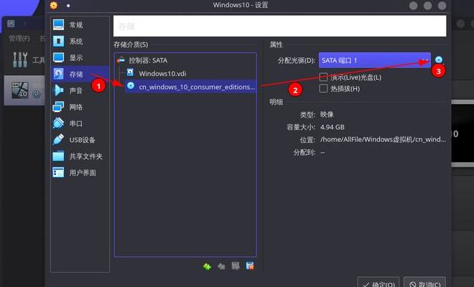Open the 串口 (Serial port) settings page

pos(80,123)
